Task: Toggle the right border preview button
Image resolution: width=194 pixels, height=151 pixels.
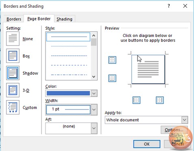Action: click(x=160, y=100)
